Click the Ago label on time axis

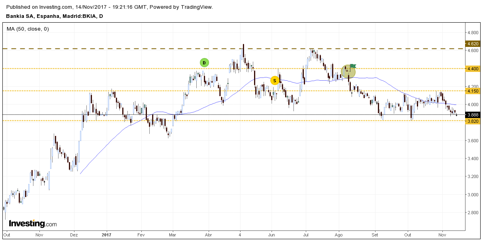coord(339,235)
